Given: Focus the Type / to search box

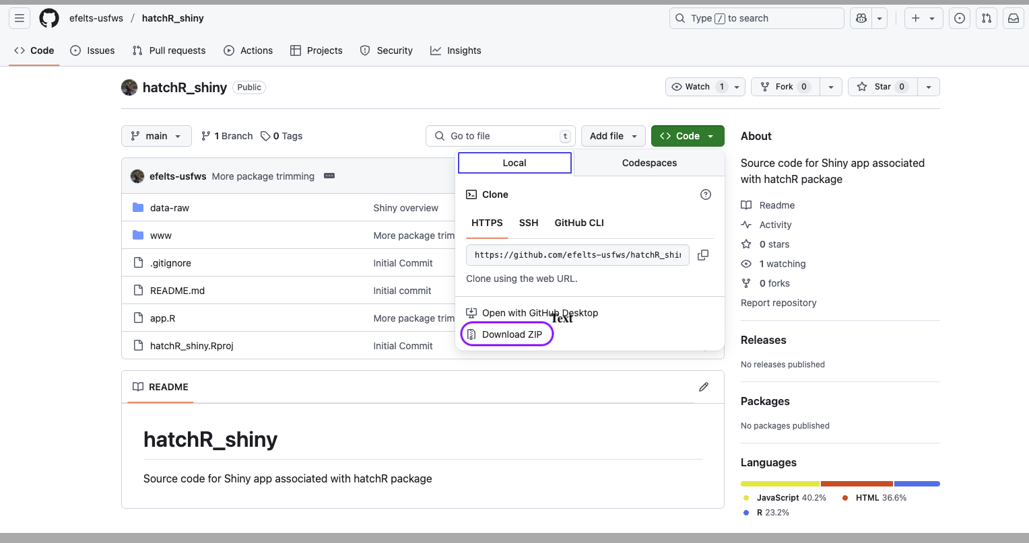Looking at the screenshot, I should (756, 18).
